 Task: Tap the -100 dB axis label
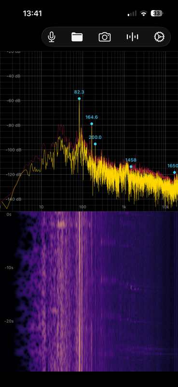click(14, 150)
